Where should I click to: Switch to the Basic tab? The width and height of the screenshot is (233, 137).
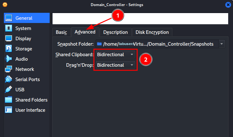point(61,32)
